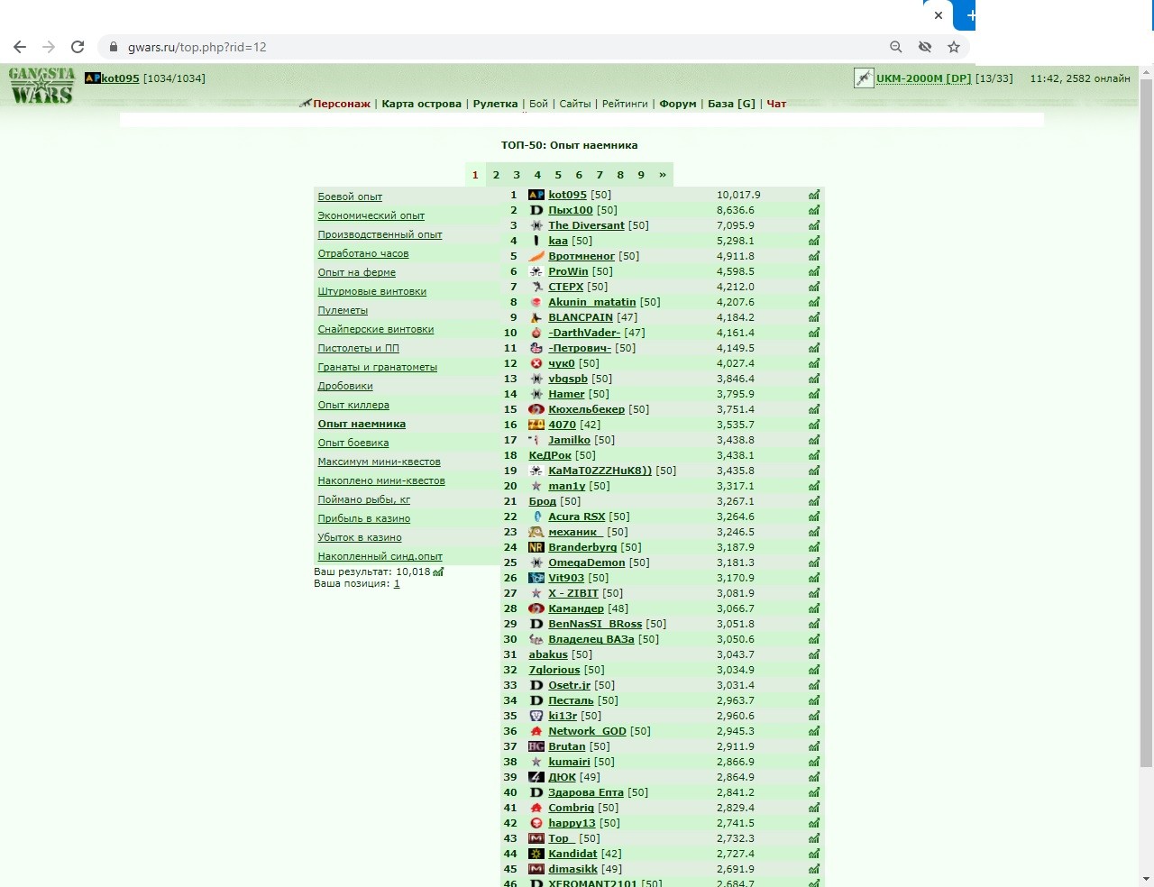Open UKM-2000M [DP] weapon link
The height and width of the screenshot is (887, 1154).
tap(923, 78)
